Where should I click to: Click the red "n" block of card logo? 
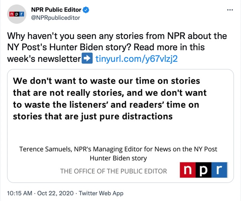click(188, 170)
